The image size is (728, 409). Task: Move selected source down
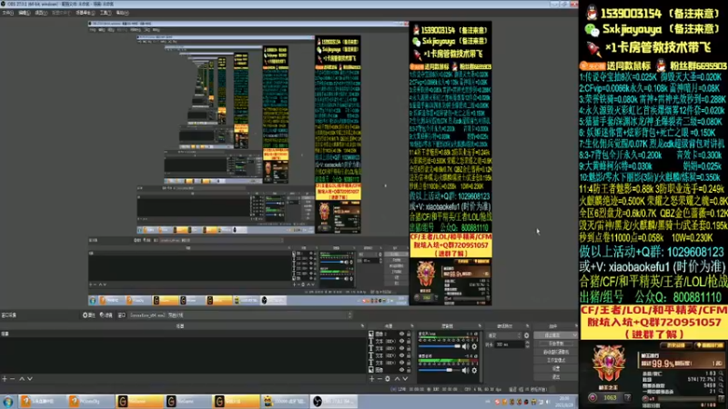click(x=405, y=379)
